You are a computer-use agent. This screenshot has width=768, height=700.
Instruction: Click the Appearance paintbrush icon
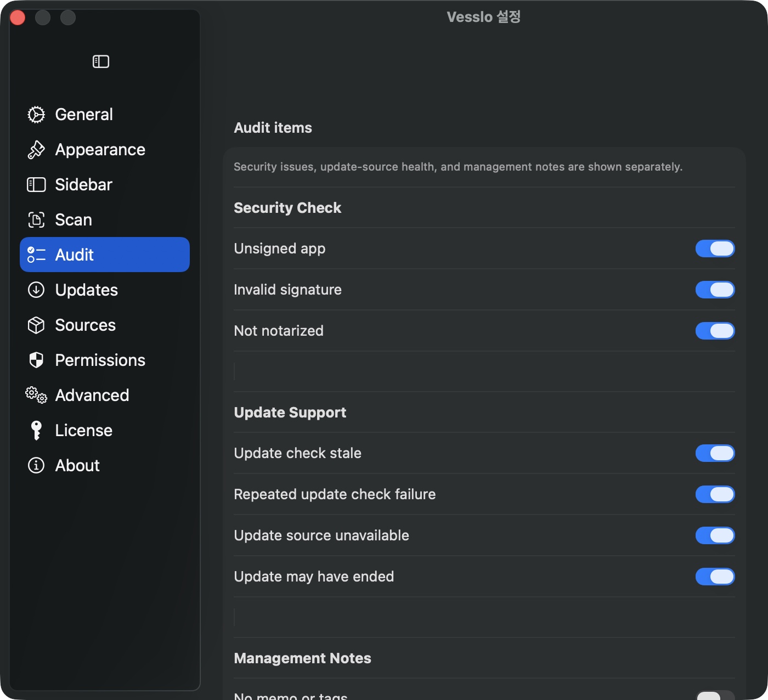pyautogui.click(x=36, y=150)
